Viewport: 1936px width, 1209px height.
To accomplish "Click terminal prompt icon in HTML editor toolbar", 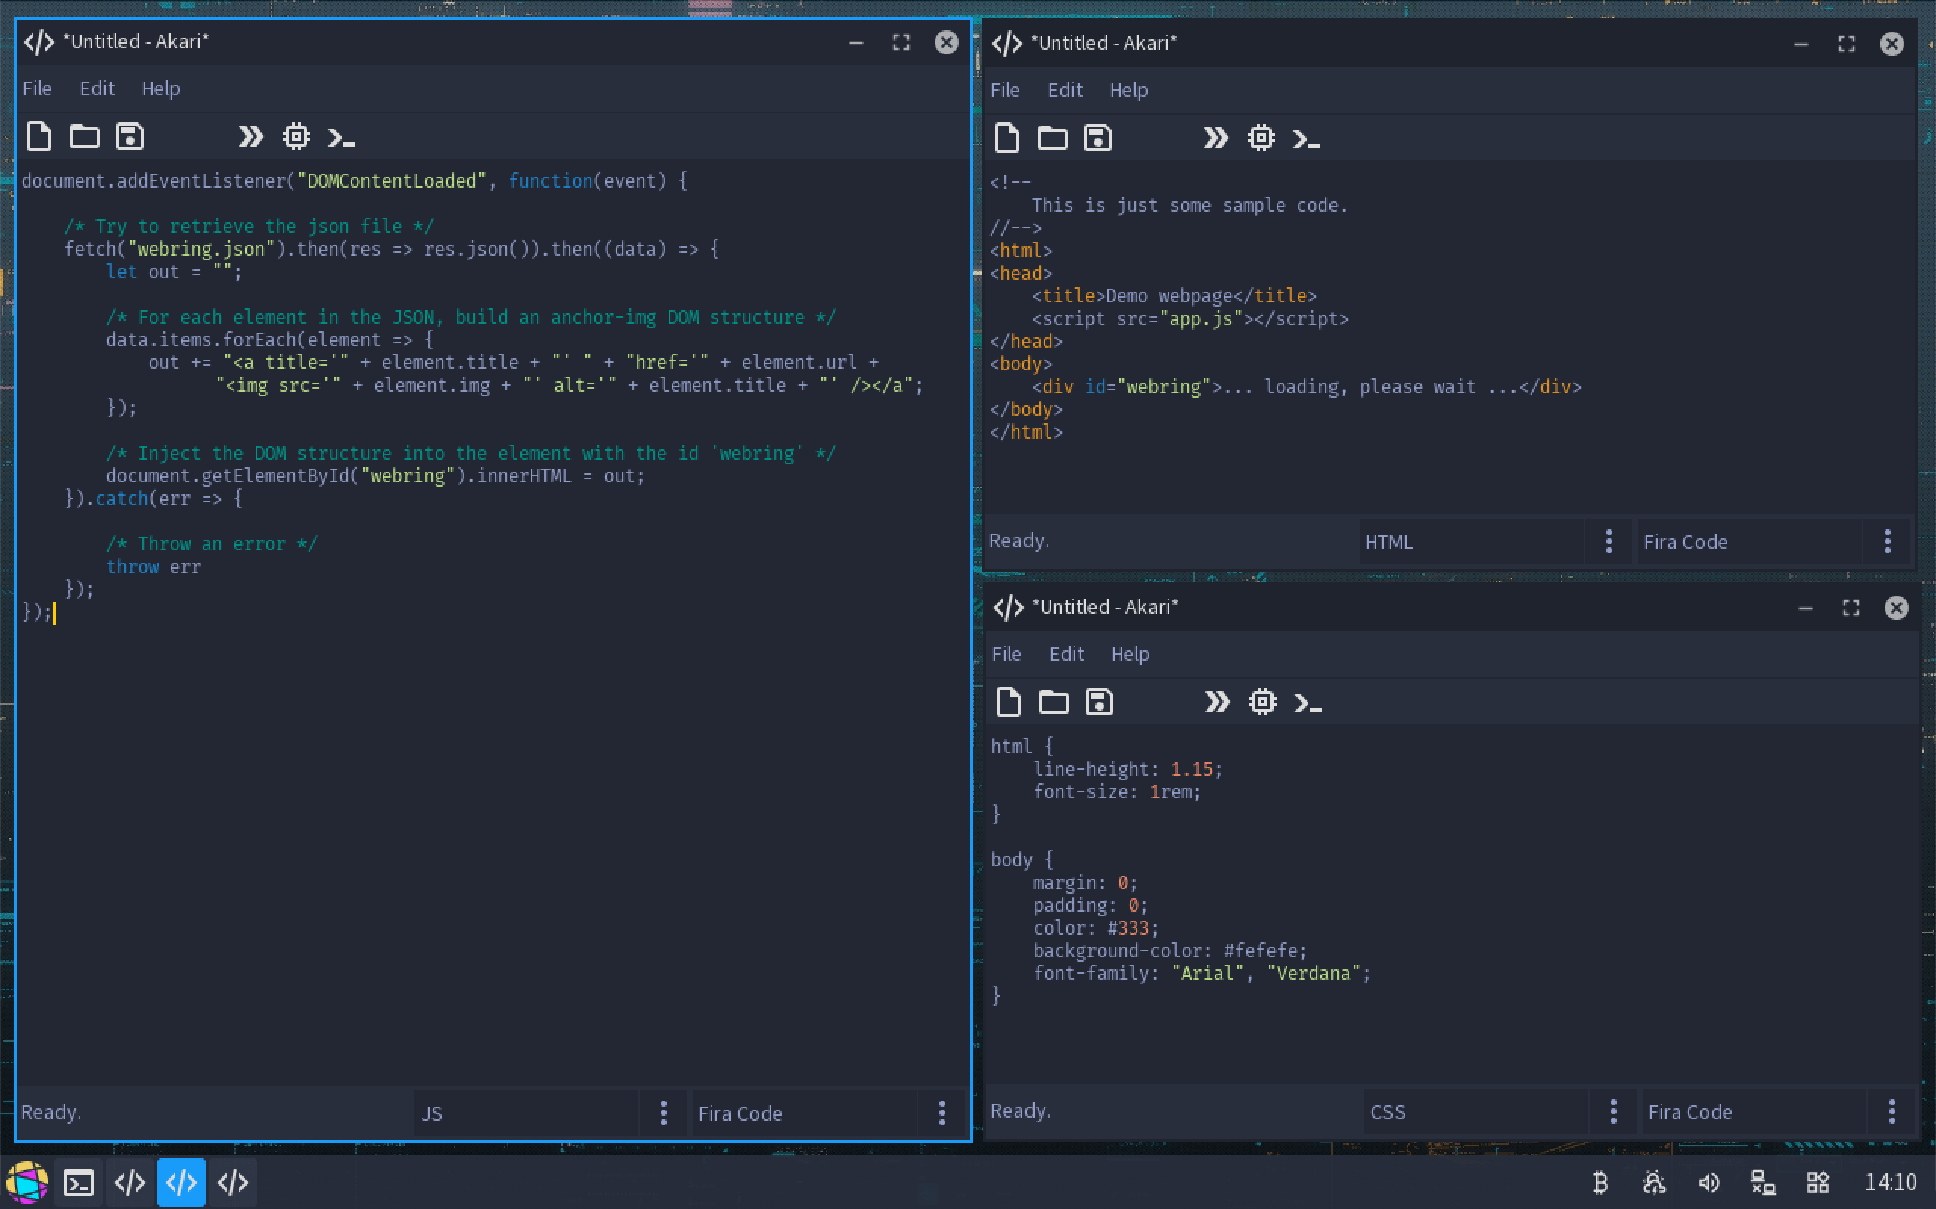I will pos(1306,138).
